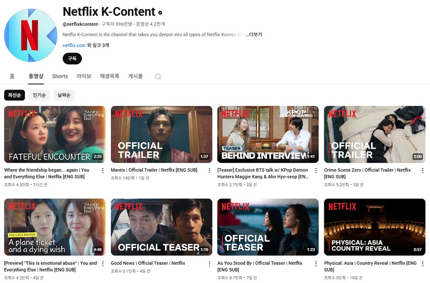The image size is (430, 283).
Task: Select the 최신순 sort chip
Action: click(14, 95)
